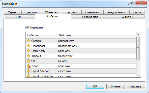This screenshot has height=93, width=149.
Task: Open the Объекты tab
Action: click(51, 12)
